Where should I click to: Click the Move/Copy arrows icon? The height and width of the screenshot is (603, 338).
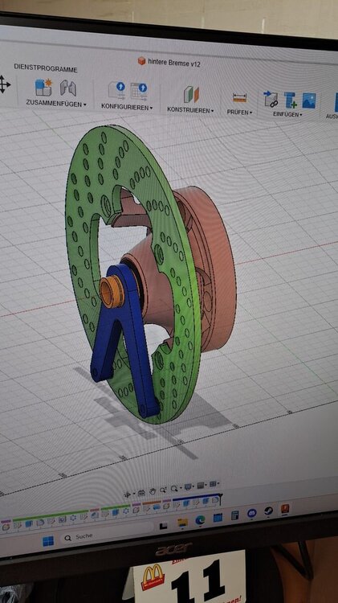4,84
